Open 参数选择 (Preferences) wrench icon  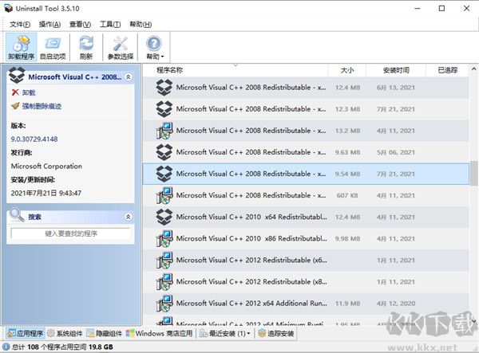click(121, 45)
